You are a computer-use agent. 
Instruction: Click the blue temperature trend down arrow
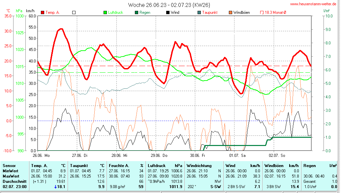click(x=55, y=187)
